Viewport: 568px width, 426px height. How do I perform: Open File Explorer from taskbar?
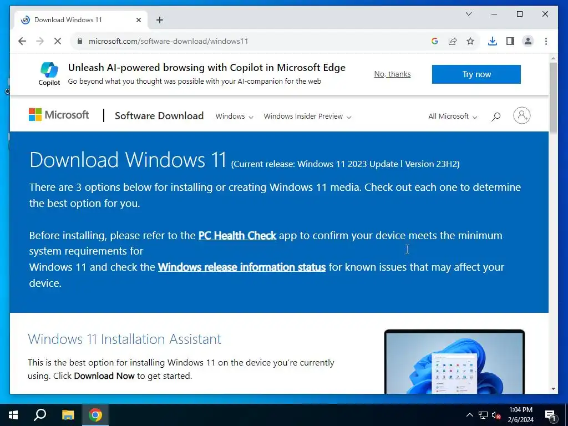[x=68, y=415]
